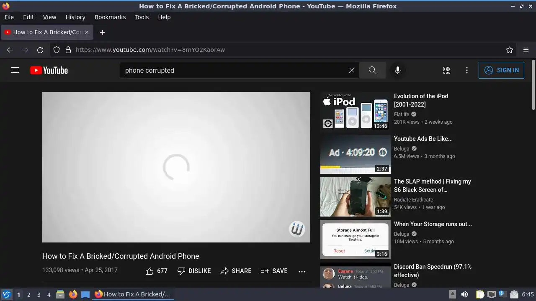The width and height of the screenshot is (536, 301).
Task: Open the Help menu
Action: point(164,17)
